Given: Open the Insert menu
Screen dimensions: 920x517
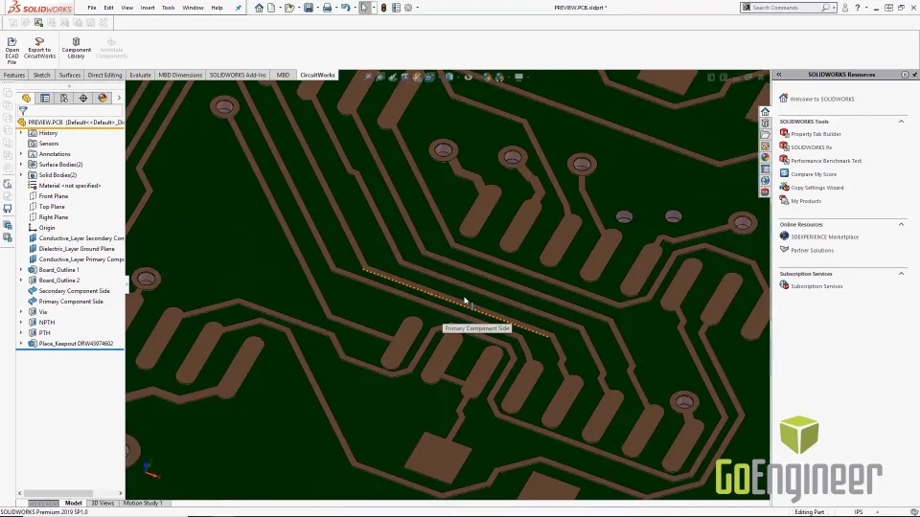Looking at the screenshot, I should click(148, 8).
